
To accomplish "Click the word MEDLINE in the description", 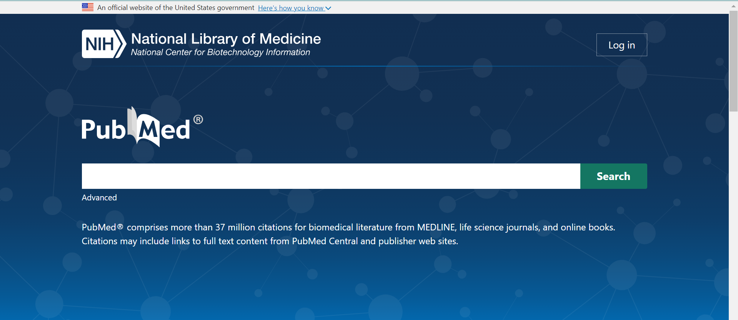I will 436,227.
